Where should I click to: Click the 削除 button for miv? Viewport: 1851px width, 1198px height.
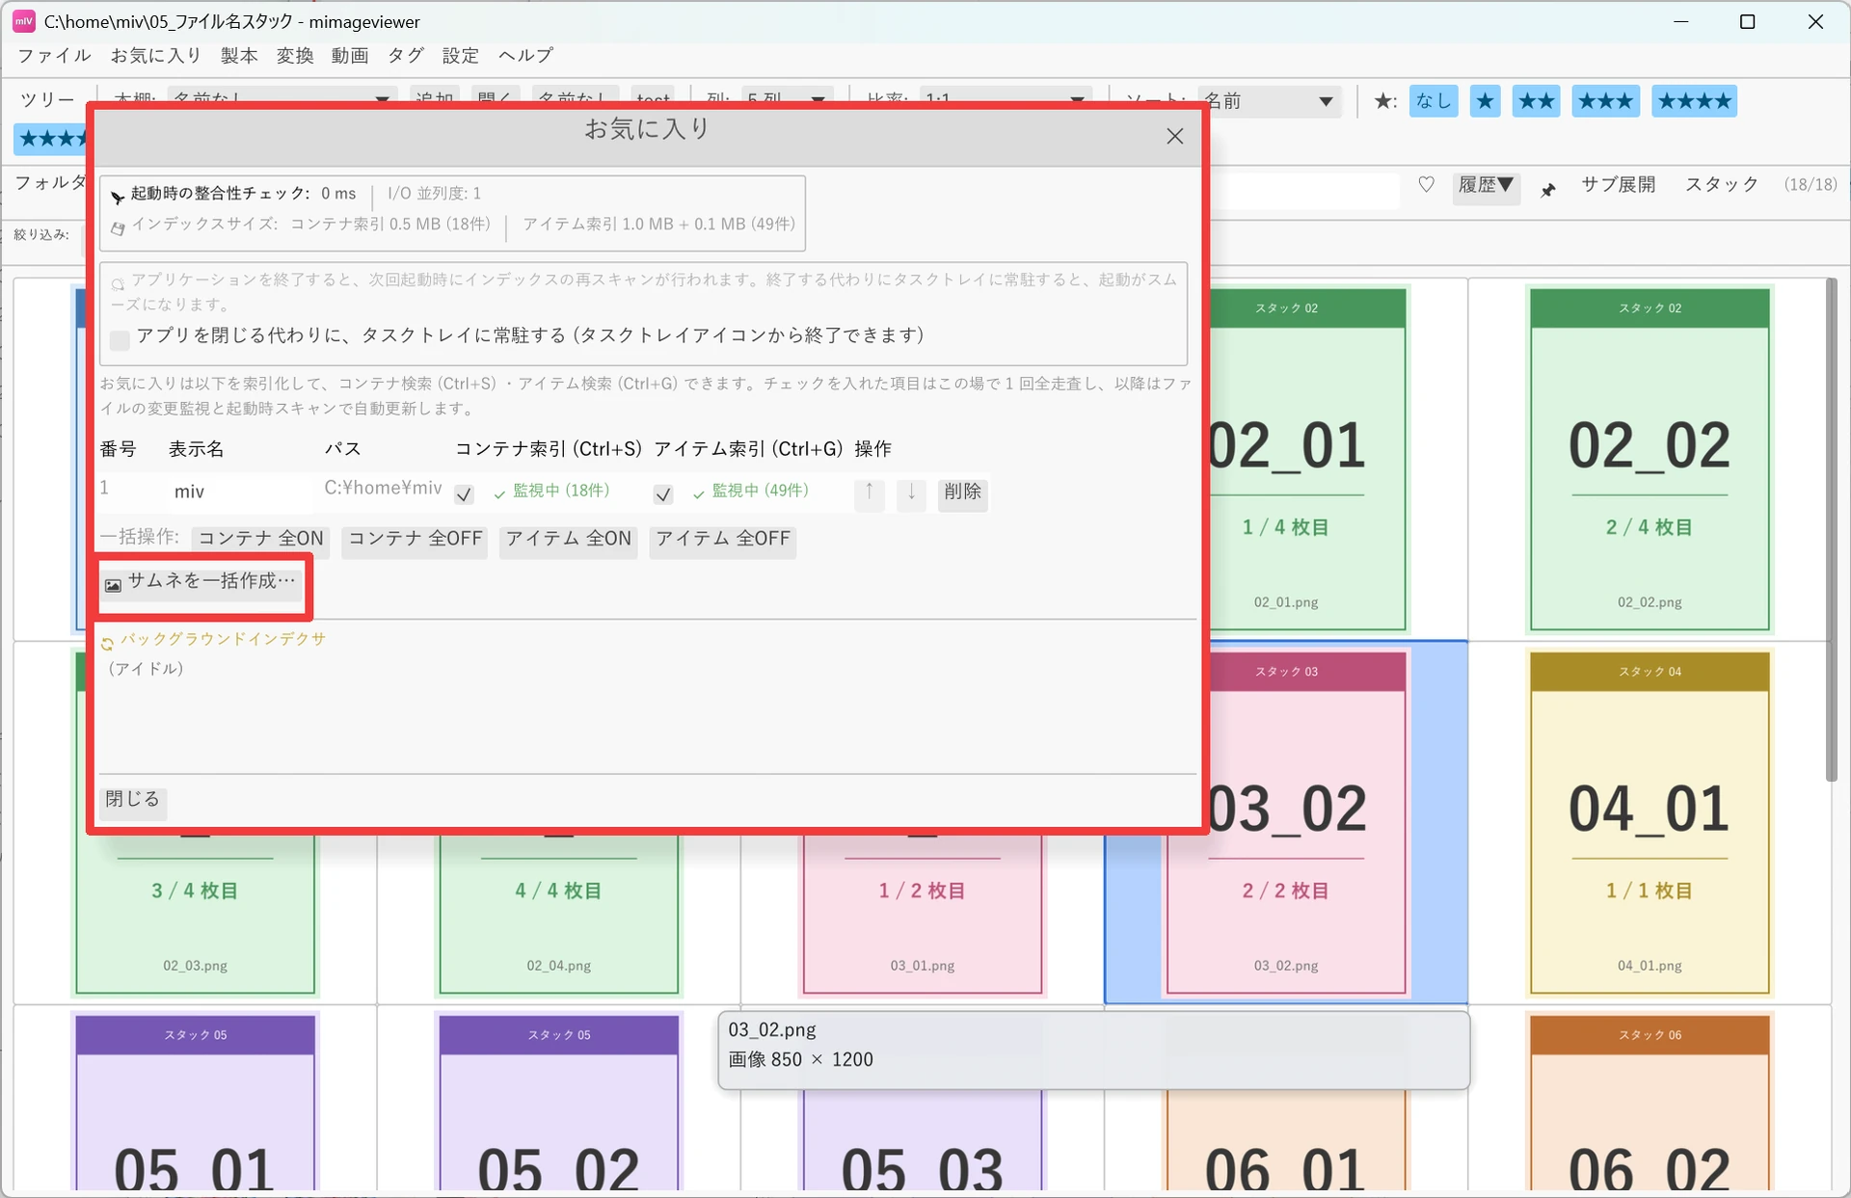[962, 493]
